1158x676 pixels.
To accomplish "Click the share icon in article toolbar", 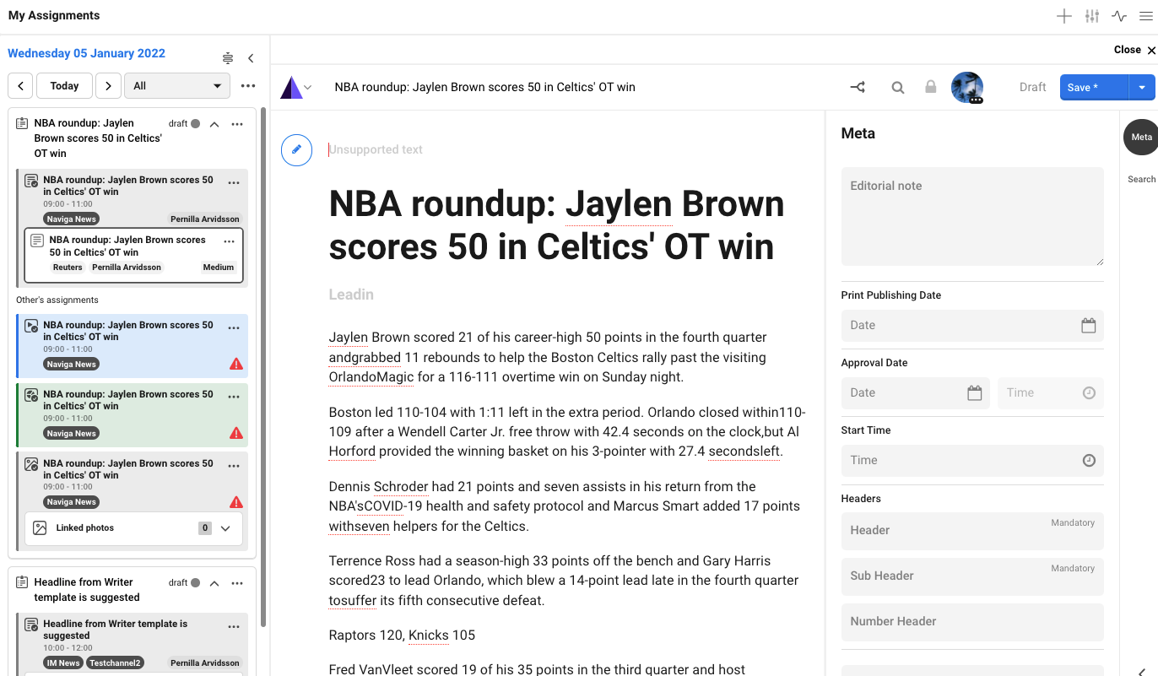I will pyautogui.click(x=858, y=87).
